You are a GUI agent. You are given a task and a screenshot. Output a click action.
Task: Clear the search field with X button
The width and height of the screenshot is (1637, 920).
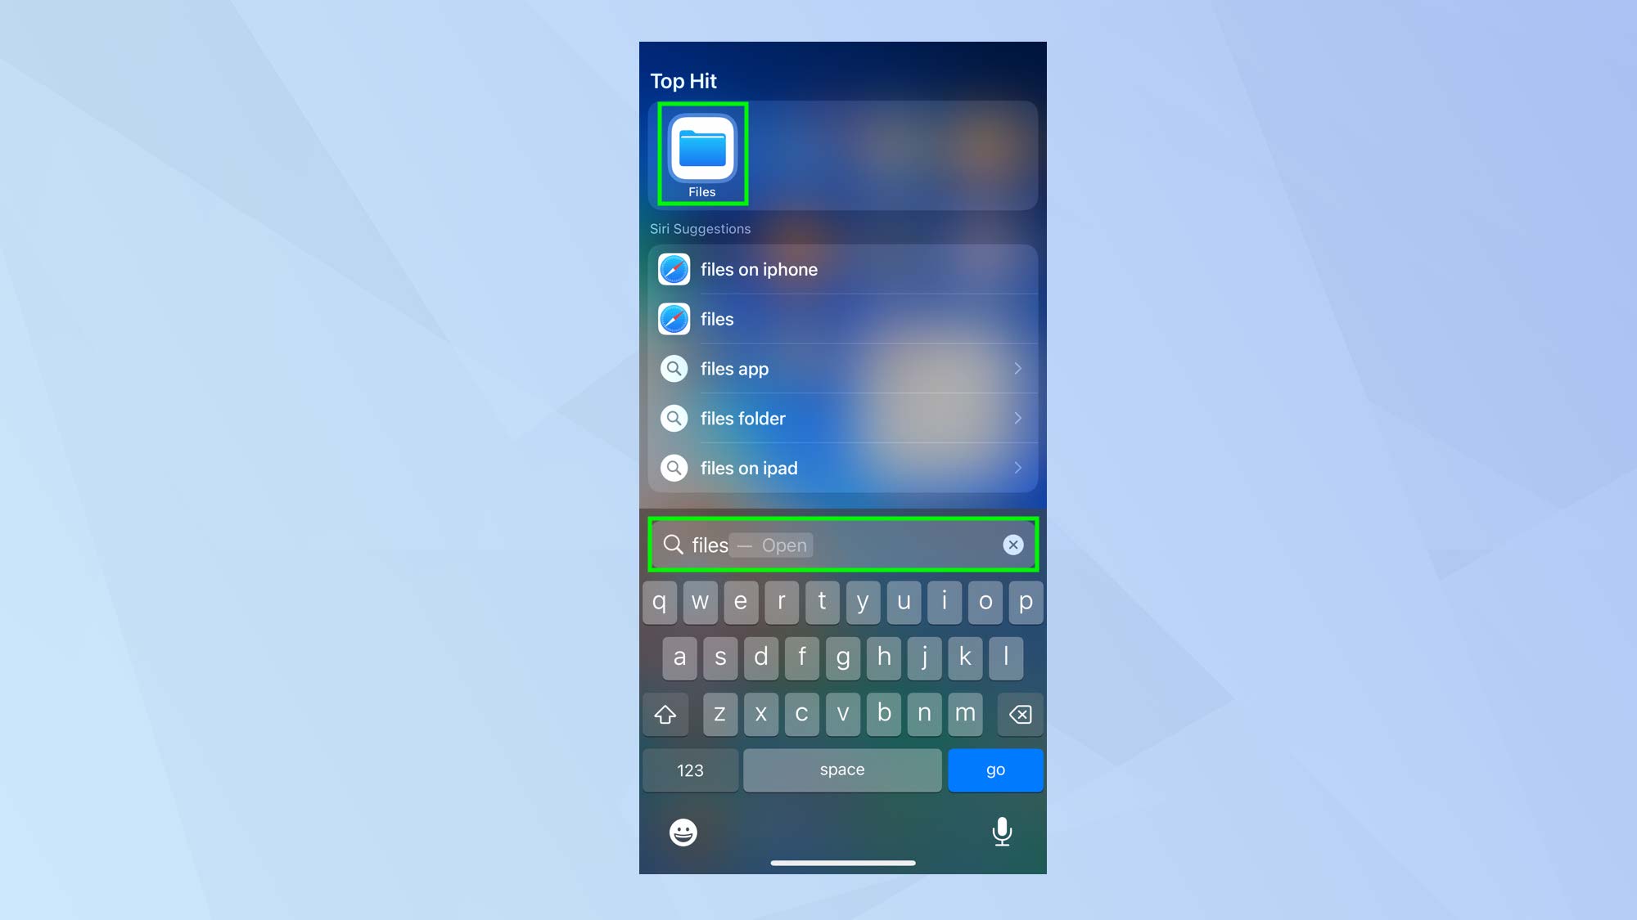coord(1011,545)
